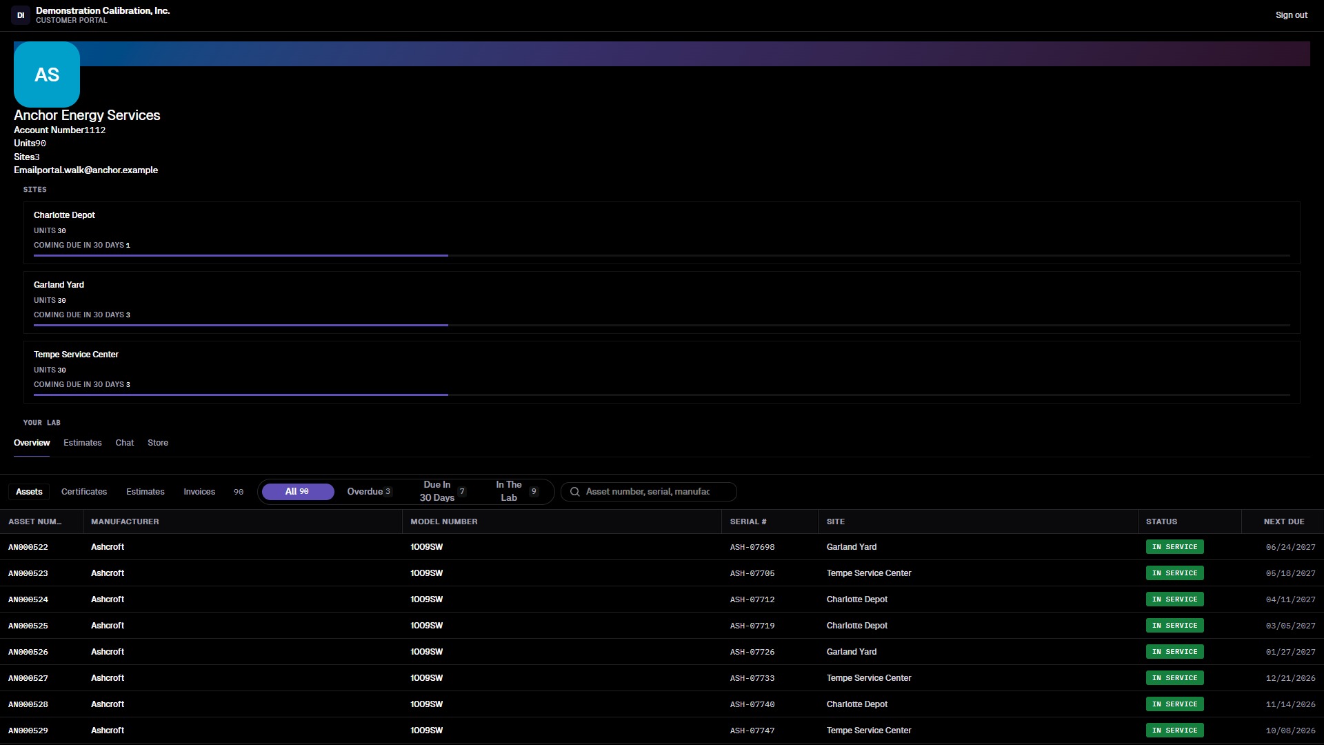Click In Service badge for AN000522
The image size is (1324, 745).
(1175, 547)
